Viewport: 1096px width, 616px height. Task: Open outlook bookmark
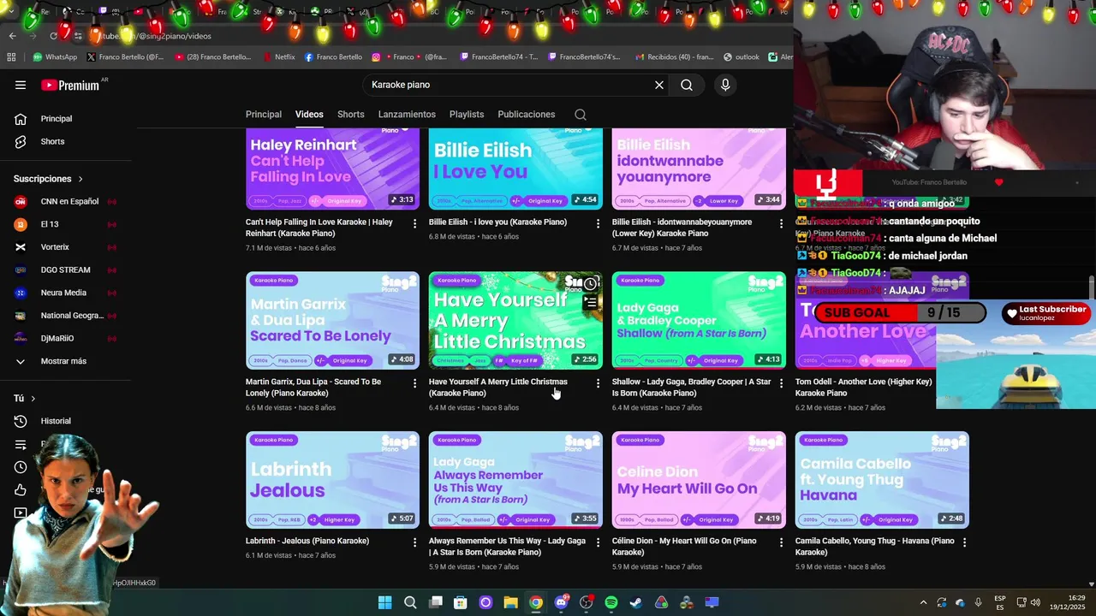741,57
